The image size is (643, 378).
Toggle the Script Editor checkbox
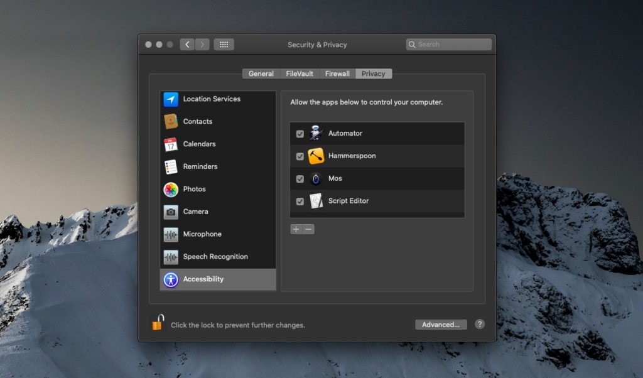(x=300, y=201)
